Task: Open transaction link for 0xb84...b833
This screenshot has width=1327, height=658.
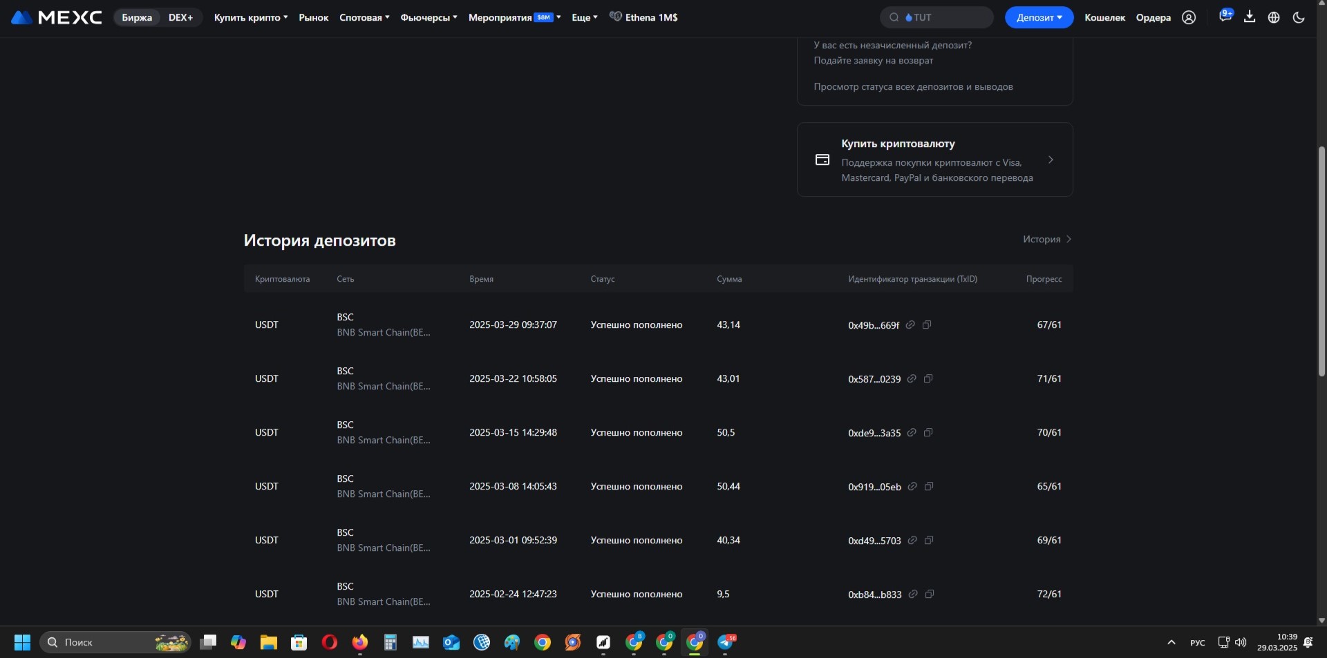Action: click(x=913, y=594)
